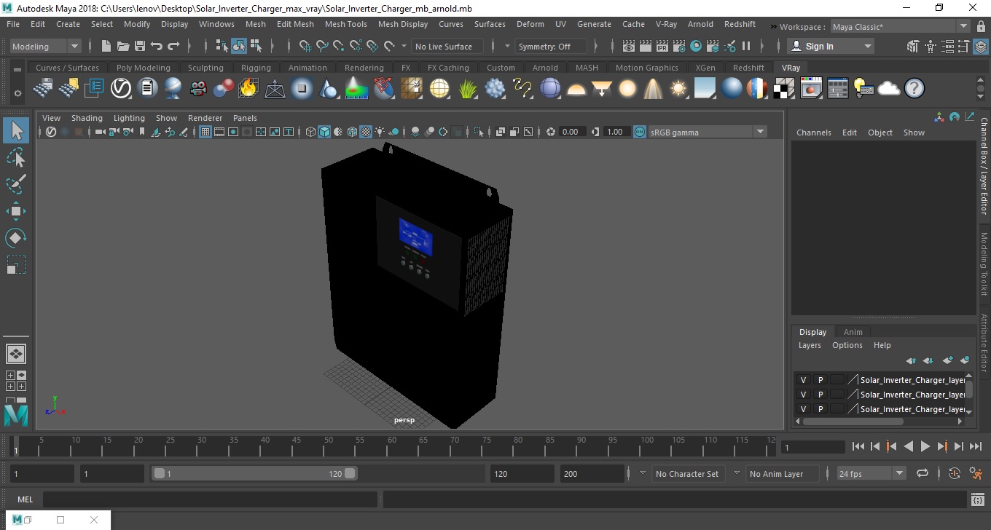This screenshot has height=530, width=991.
Task: Open V-Ray frame buffer shelf icon
Action: [x=811, y=89]
